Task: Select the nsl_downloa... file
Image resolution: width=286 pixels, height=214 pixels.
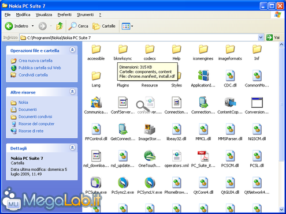Action: 96,159
